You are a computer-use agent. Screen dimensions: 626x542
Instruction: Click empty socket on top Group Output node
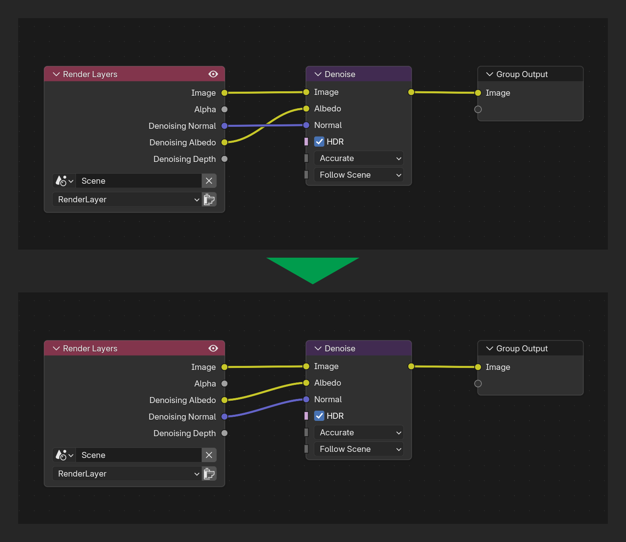[478, 109]
